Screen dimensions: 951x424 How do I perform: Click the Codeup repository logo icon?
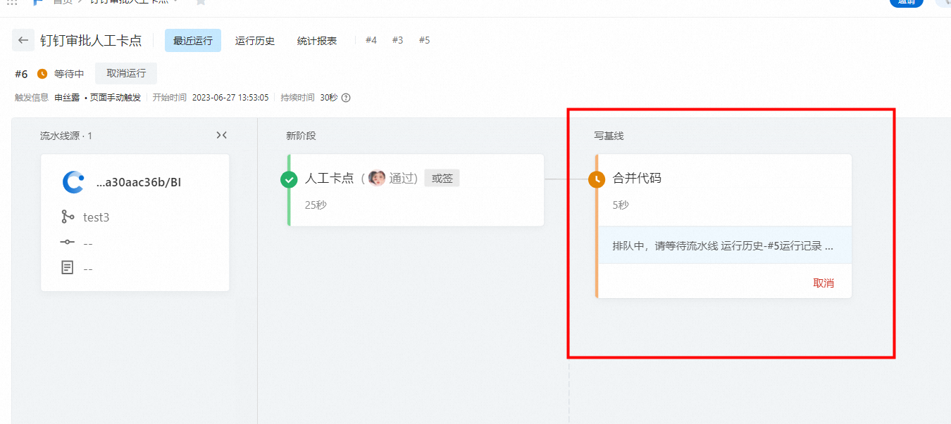point(73,182)
